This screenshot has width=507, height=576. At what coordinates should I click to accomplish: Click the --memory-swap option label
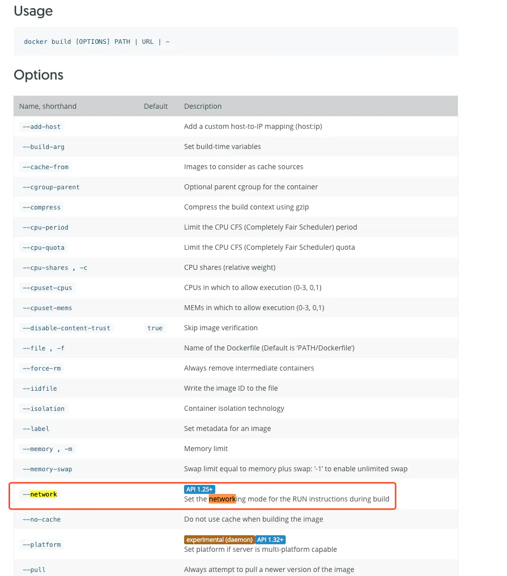coord(47,469)
